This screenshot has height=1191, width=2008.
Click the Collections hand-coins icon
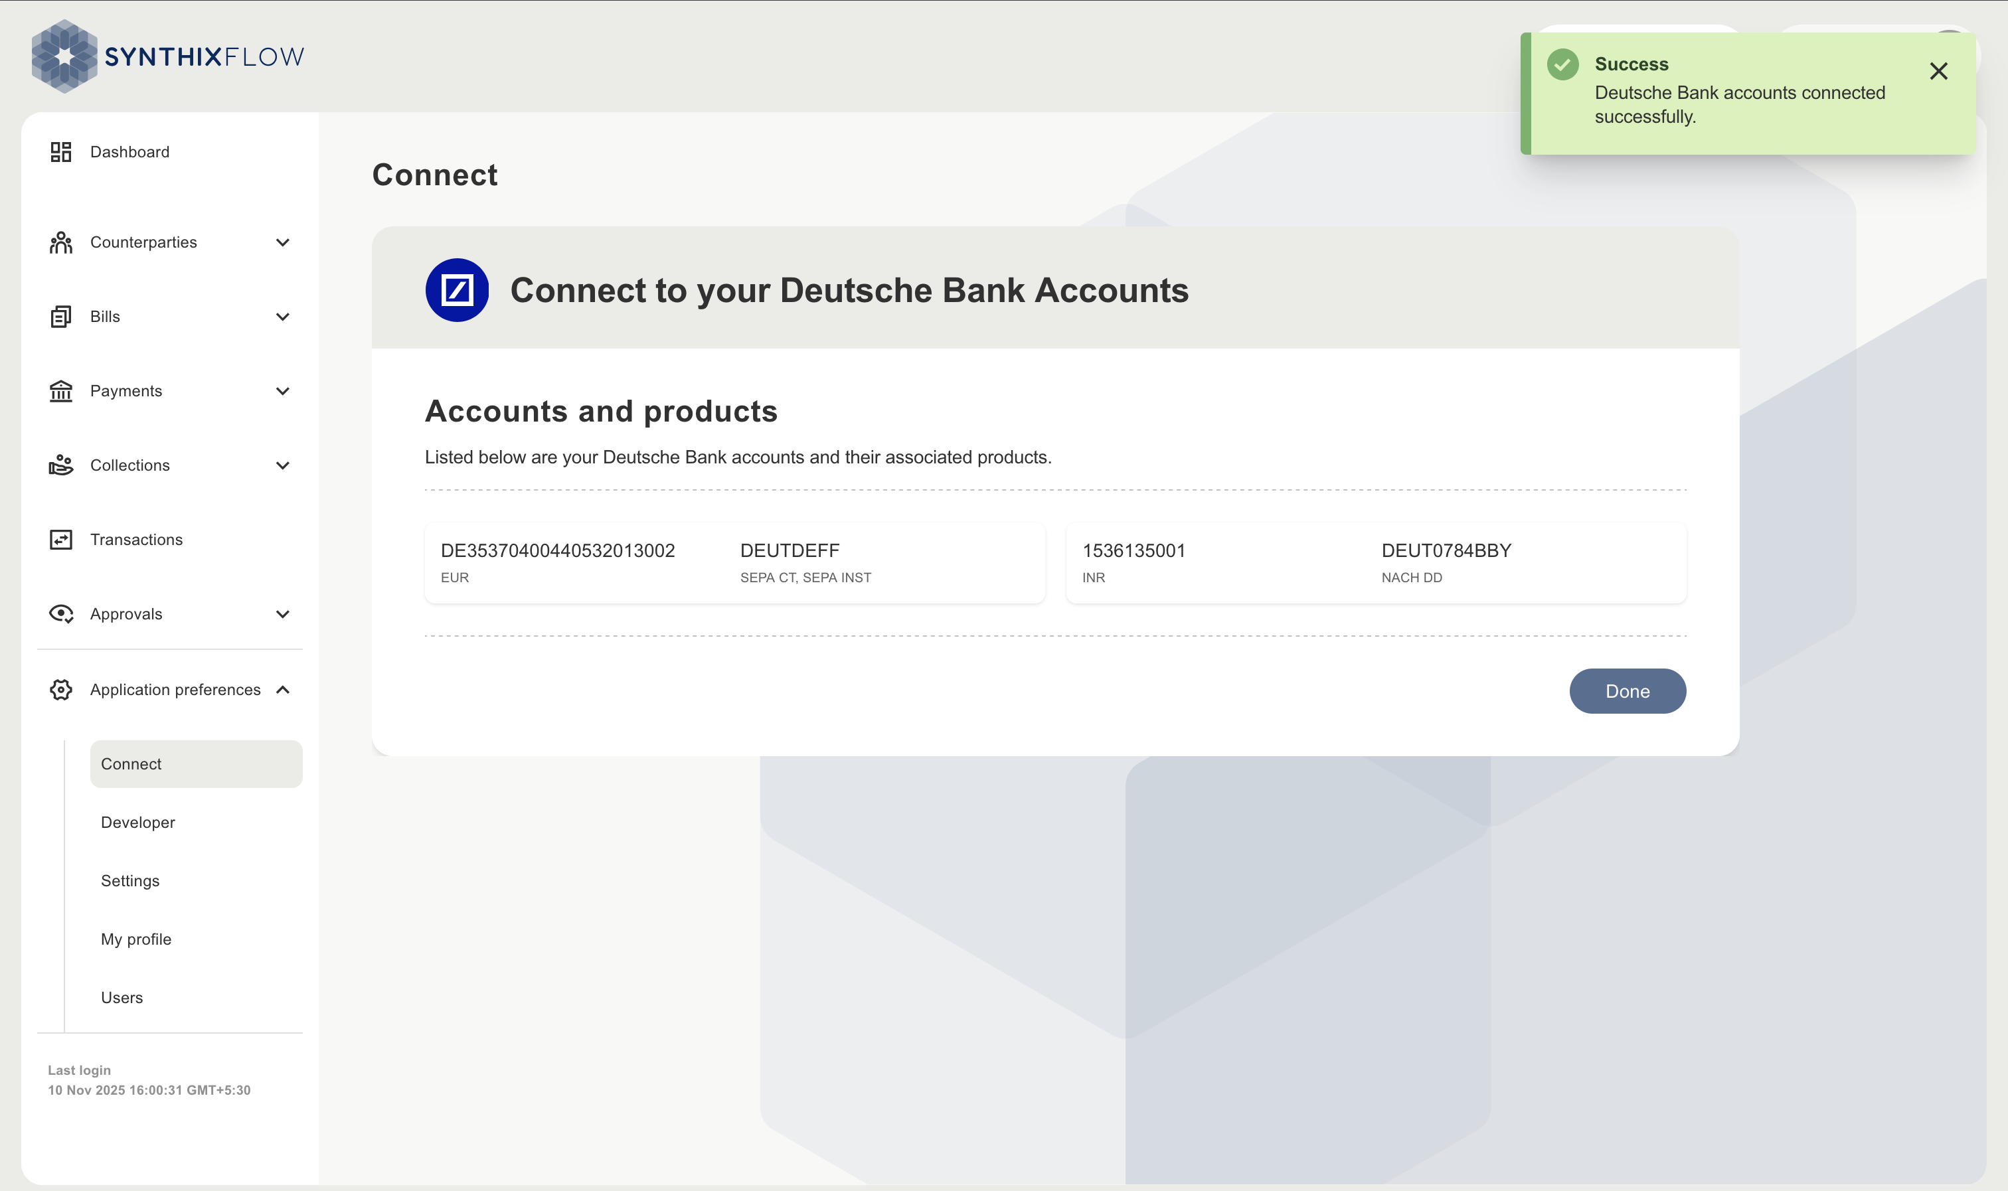[61, 465]
